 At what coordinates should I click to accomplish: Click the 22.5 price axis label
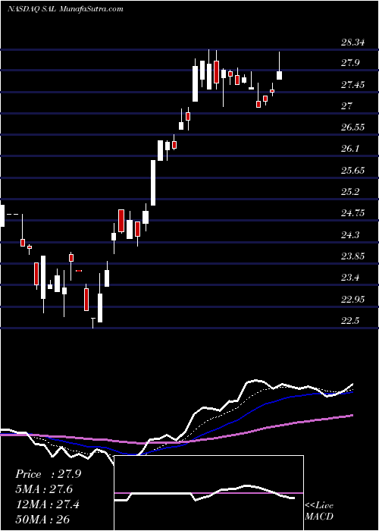coord(352,321)
